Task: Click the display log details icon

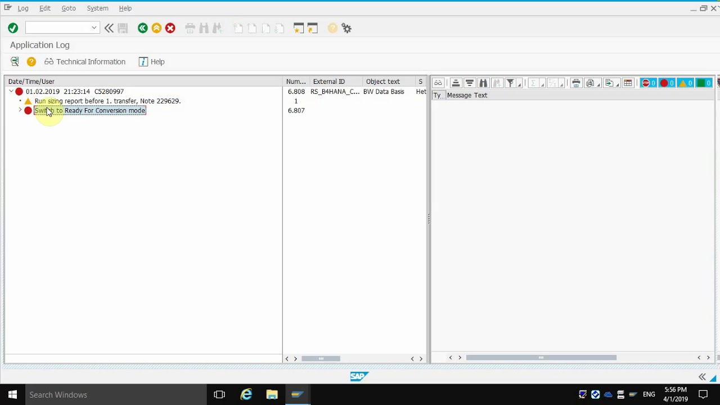Action: 15,62
